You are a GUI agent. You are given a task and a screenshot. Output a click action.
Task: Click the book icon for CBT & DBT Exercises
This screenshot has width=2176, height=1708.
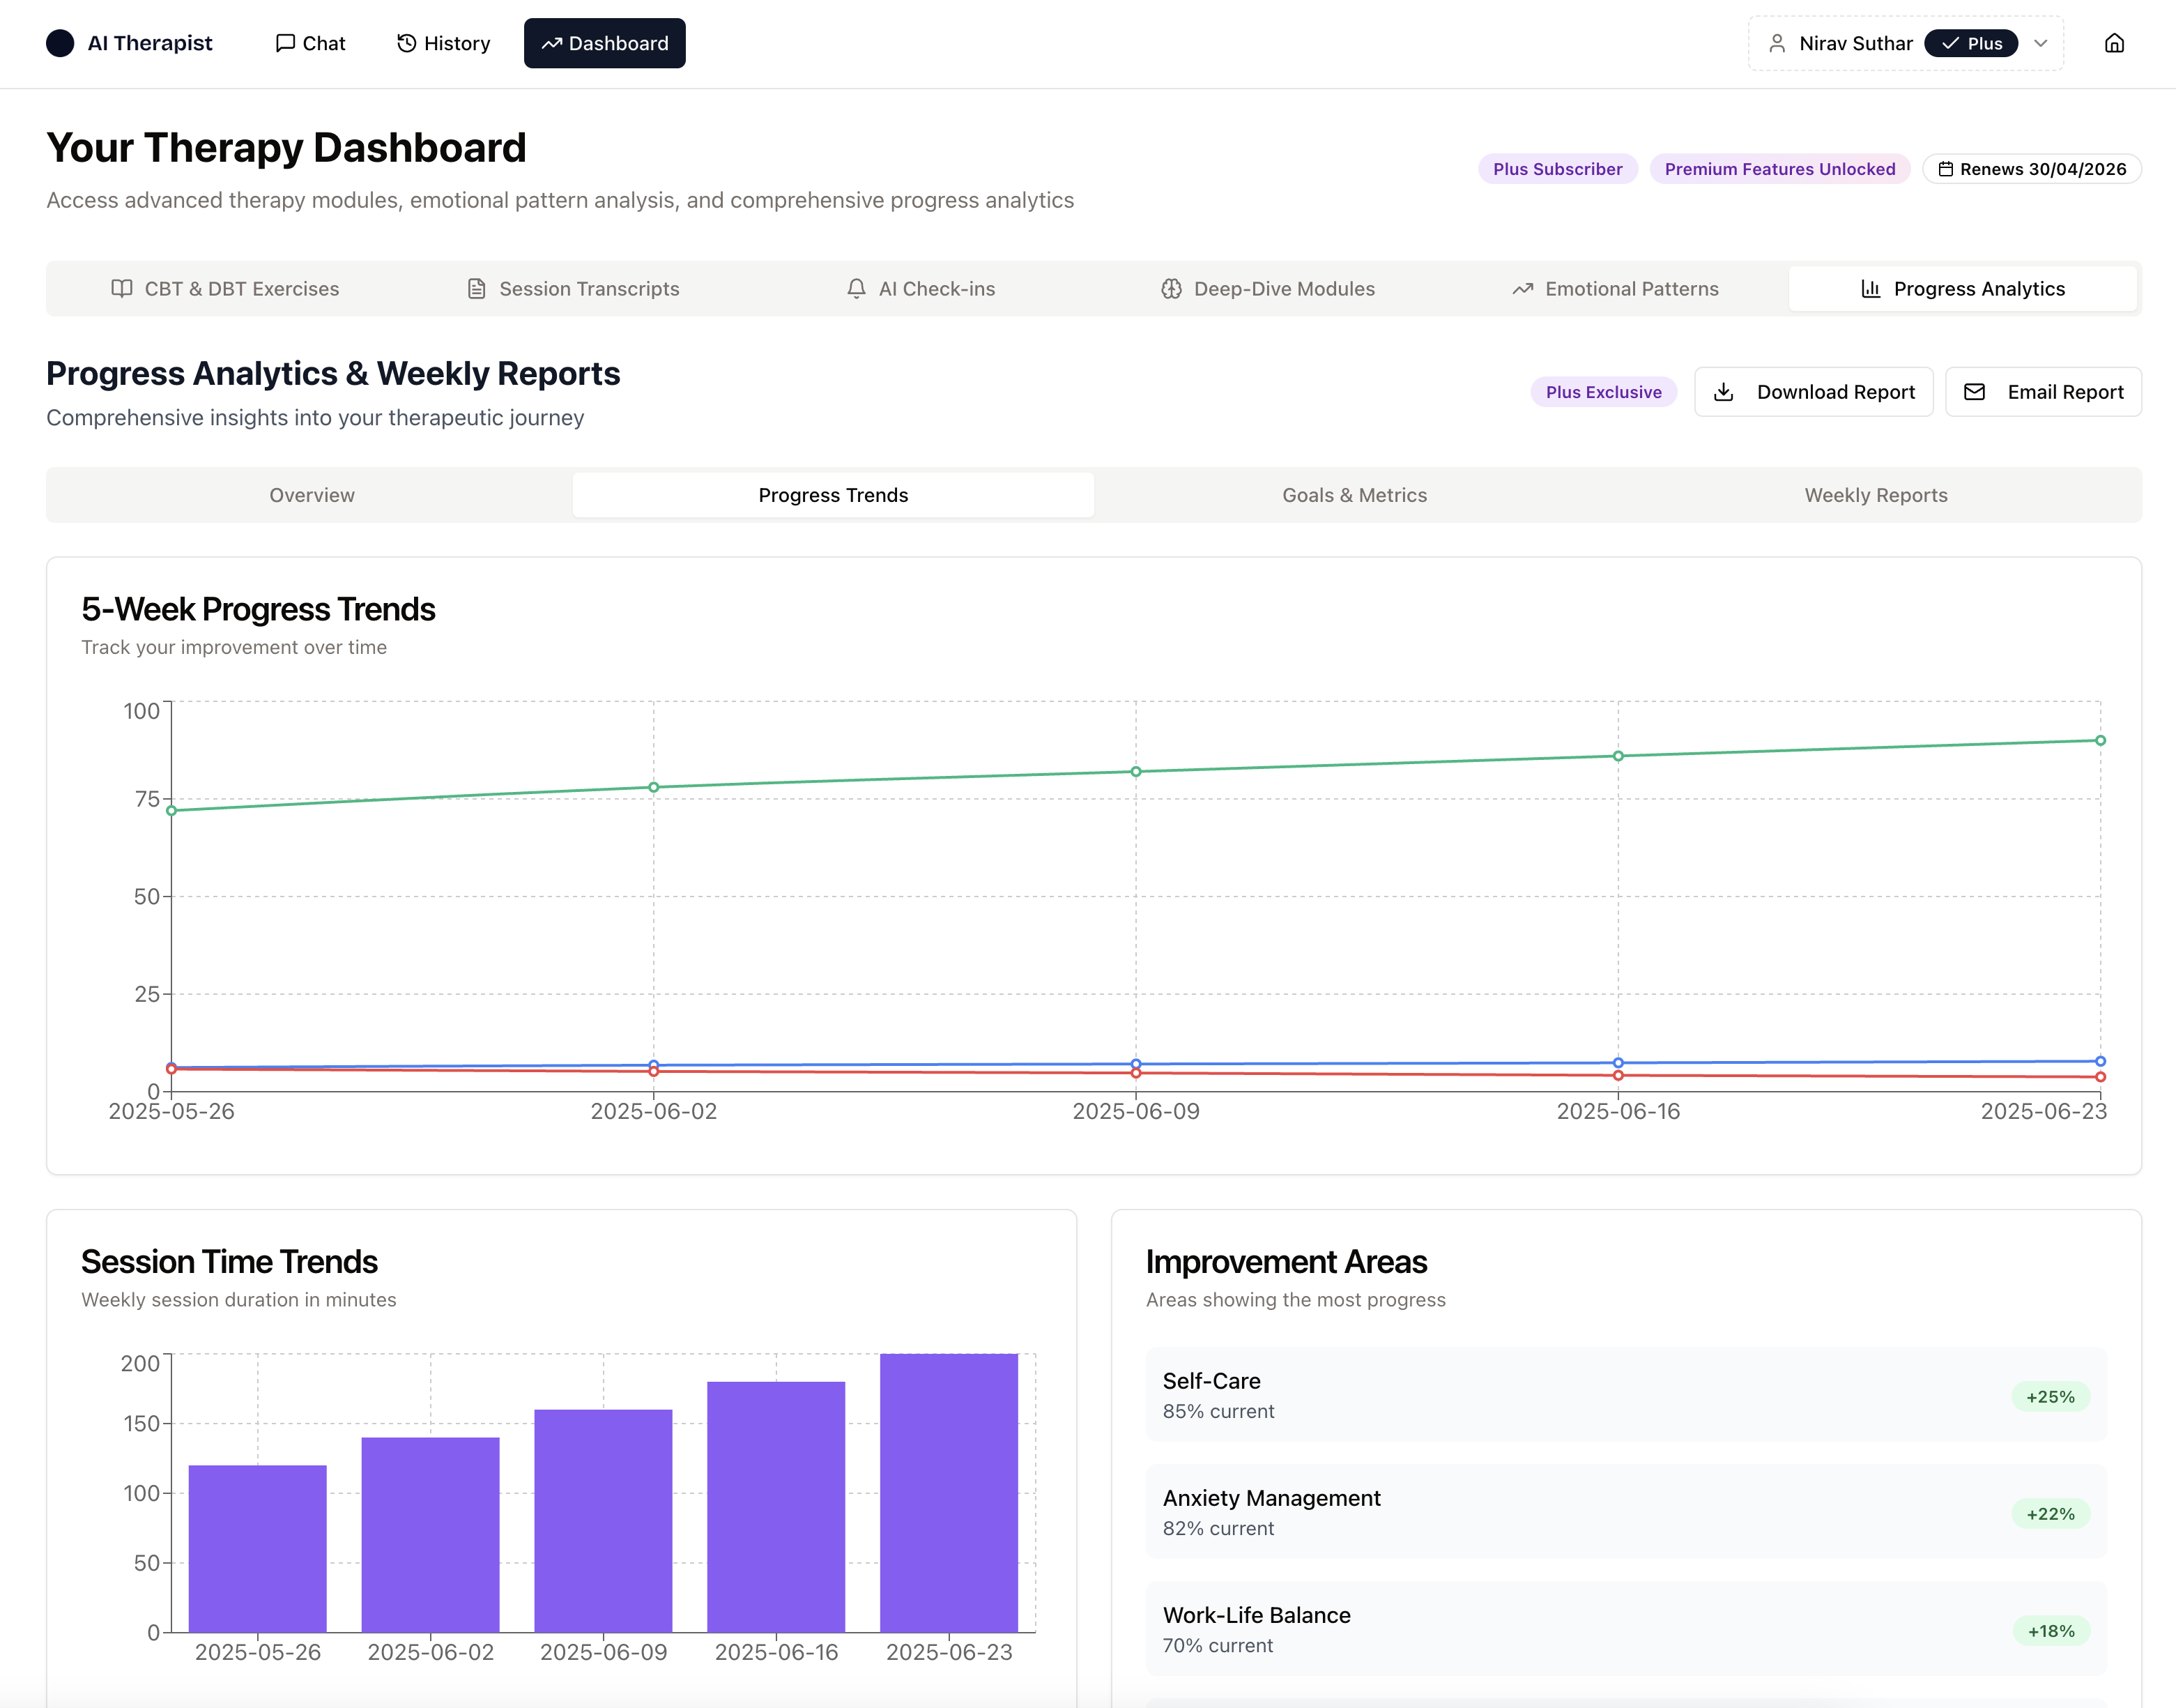pyautogui.click(x=122, y=289)
